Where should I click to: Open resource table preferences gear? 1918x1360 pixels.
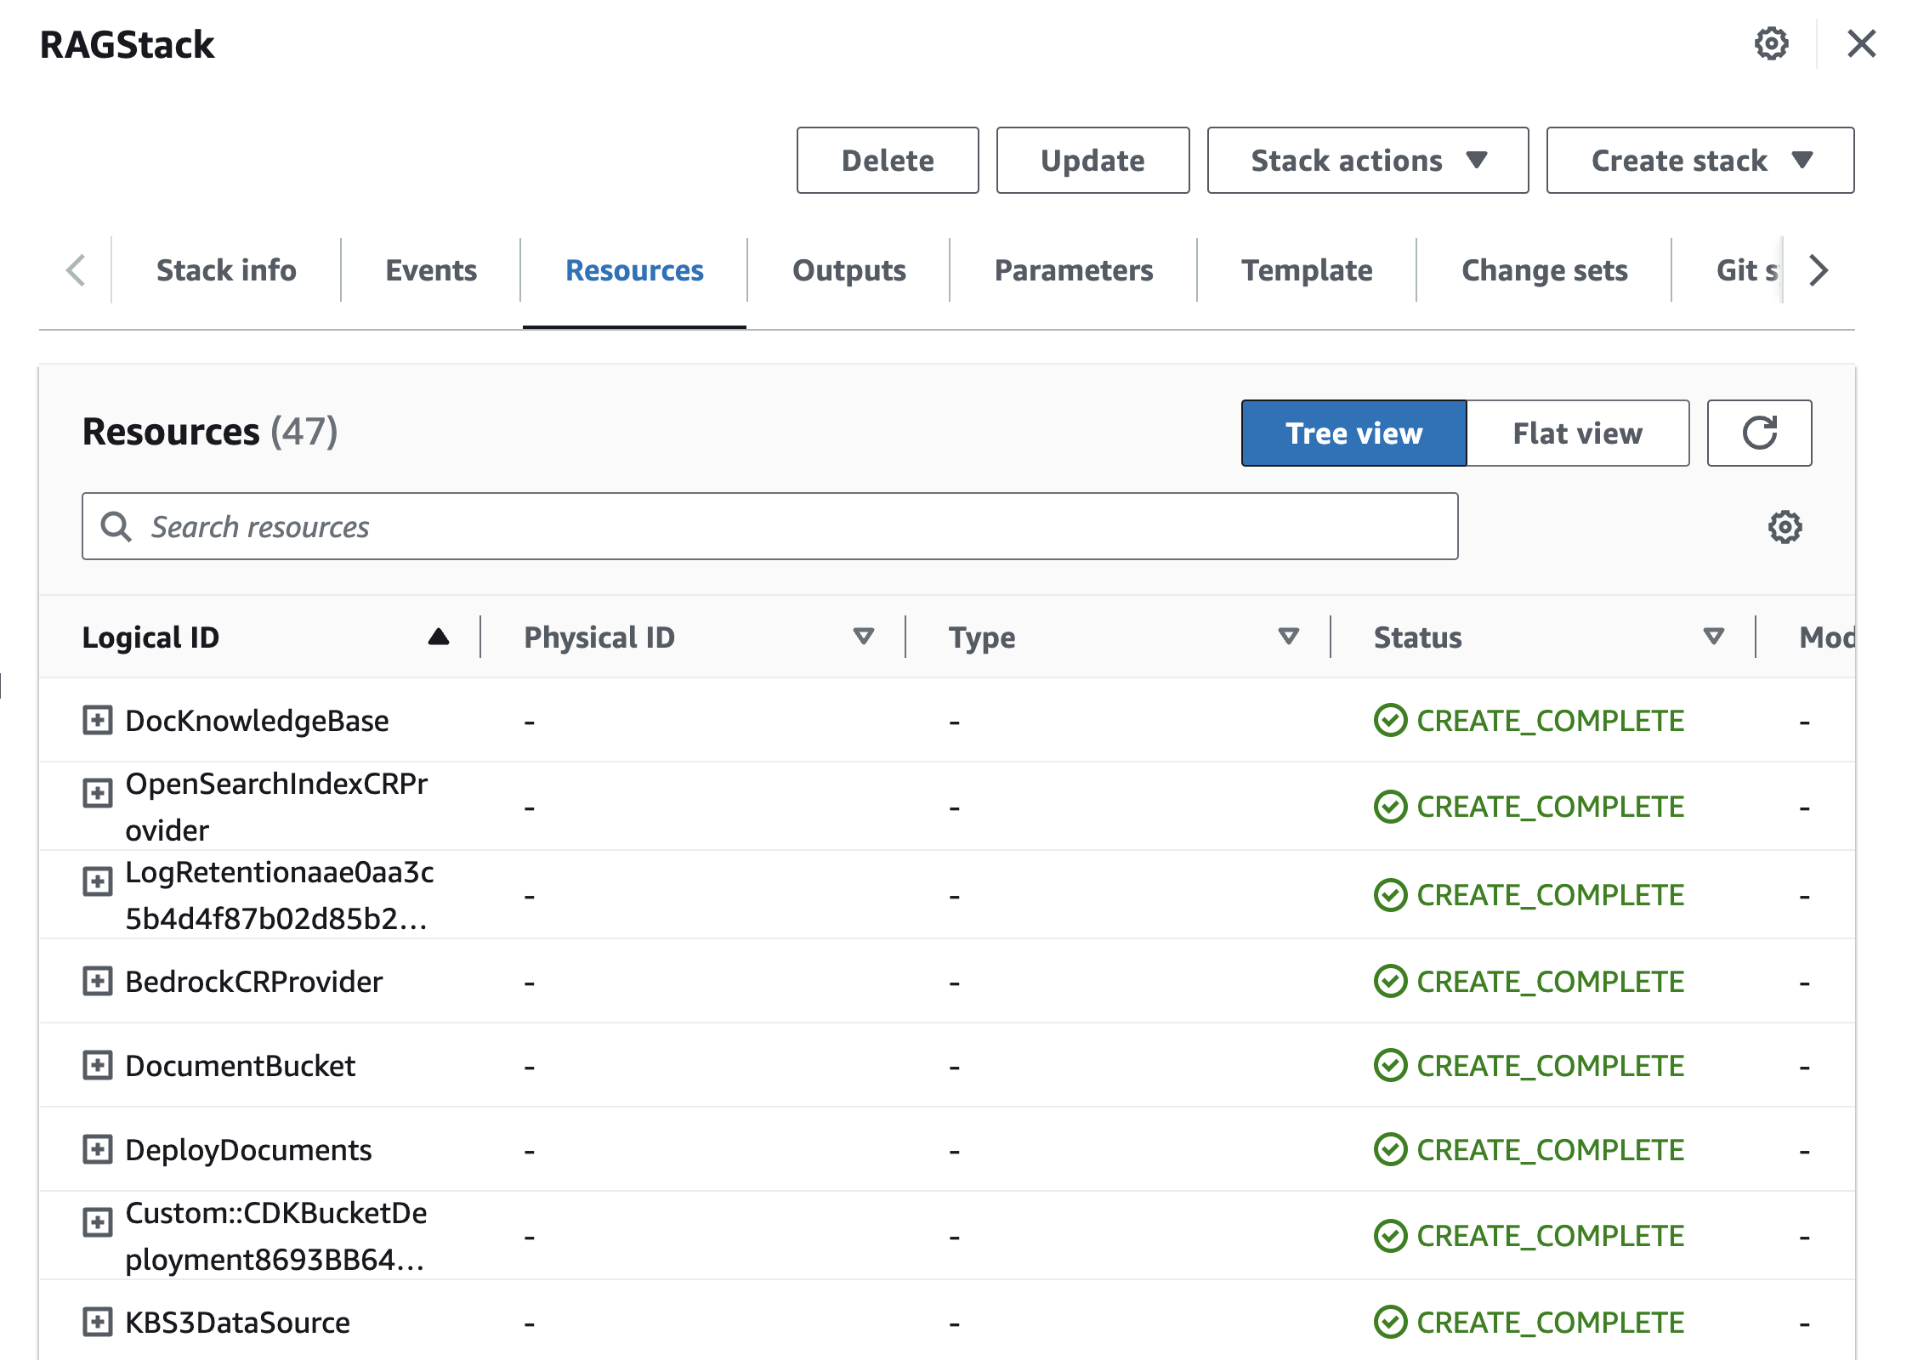[1785, 527]
